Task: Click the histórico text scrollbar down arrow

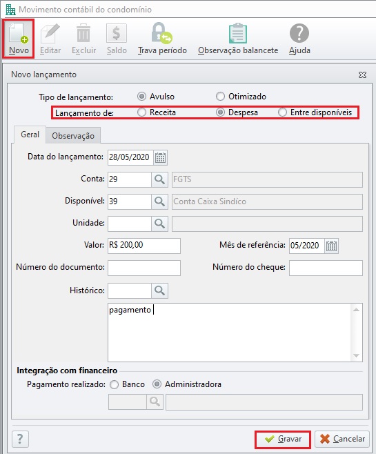Action: point(356,355)
